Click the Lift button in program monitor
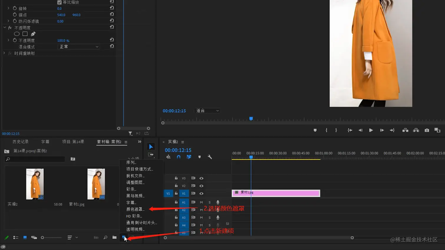Image resolution: width=445 pixels, height=250 pixels. click(405, 130)
